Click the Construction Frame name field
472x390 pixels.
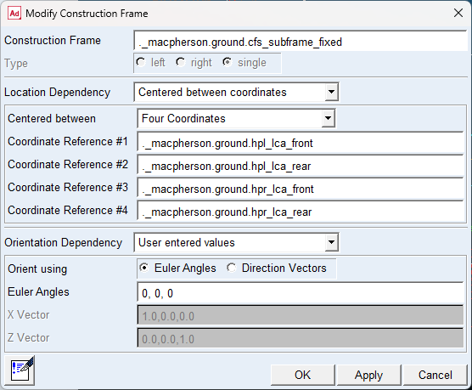coord(301,41)
